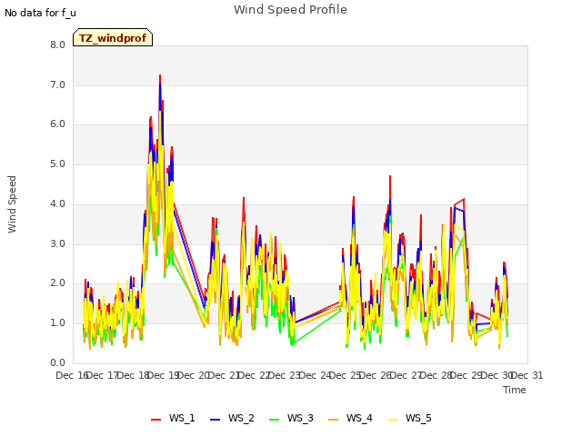Click the Dec 24 x-axis label

click(315, 375)
